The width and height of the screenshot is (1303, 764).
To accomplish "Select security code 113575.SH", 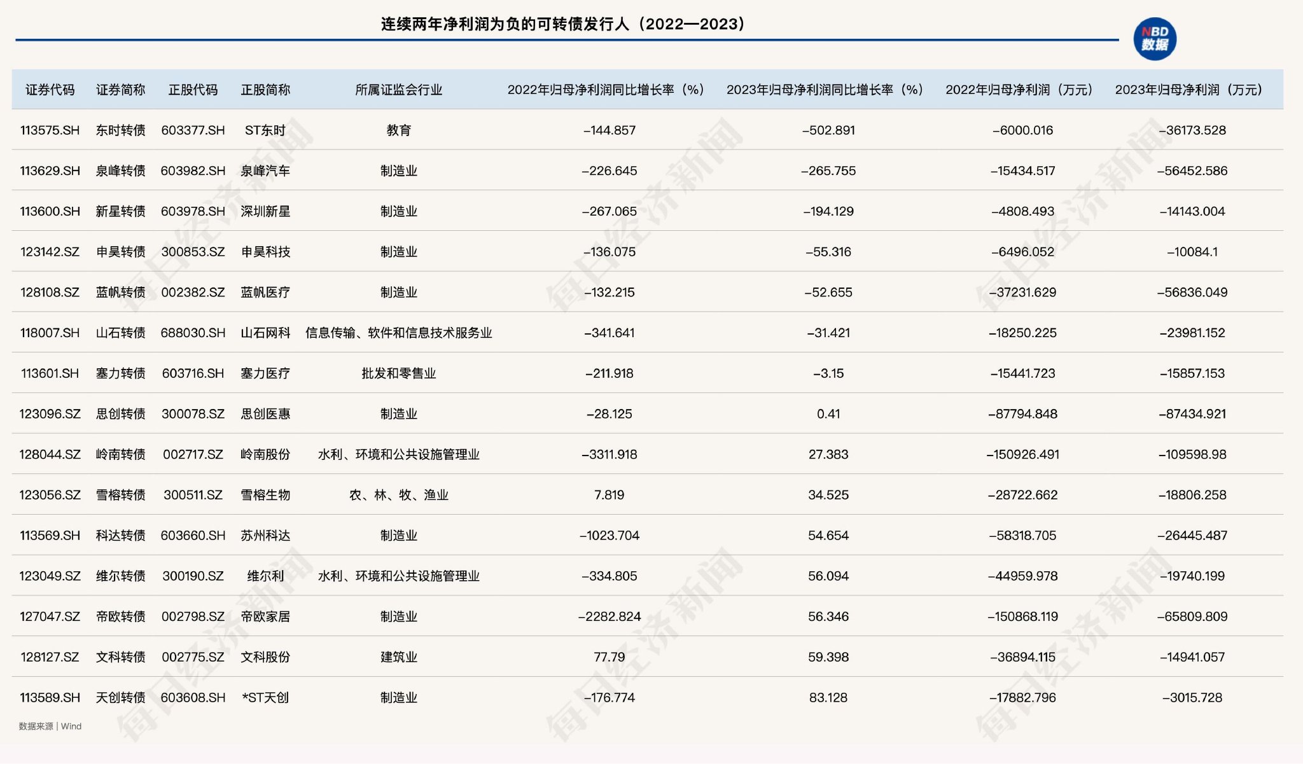I will click(x=50, y=130).
